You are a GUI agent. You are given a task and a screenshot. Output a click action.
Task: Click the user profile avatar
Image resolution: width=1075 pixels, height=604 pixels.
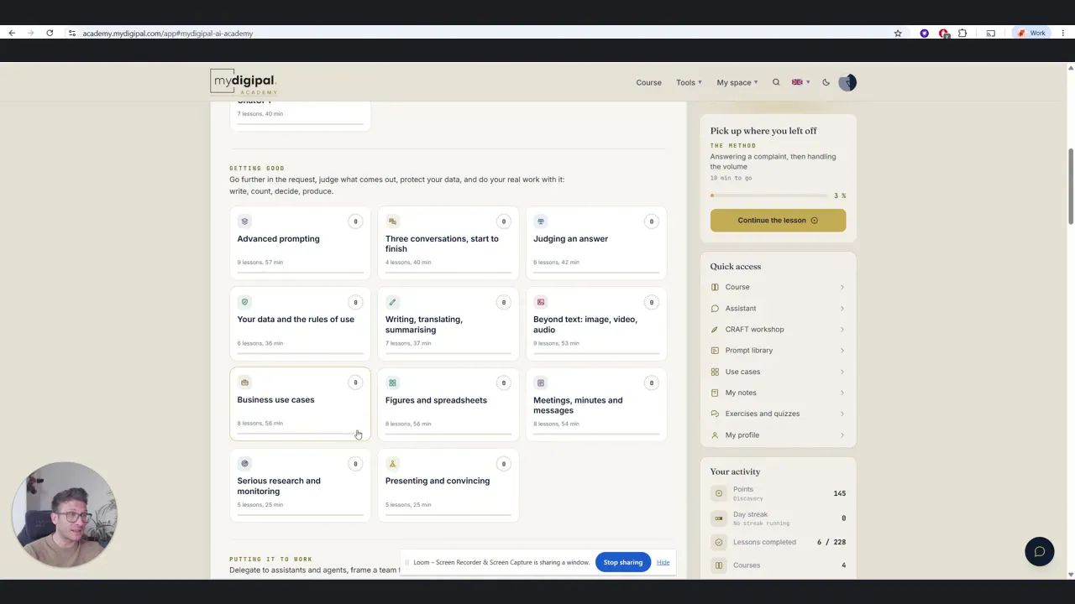tap(847, 82)
